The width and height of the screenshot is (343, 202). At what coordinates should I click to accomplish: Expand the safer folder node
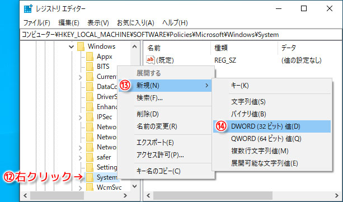pos(80,158)
